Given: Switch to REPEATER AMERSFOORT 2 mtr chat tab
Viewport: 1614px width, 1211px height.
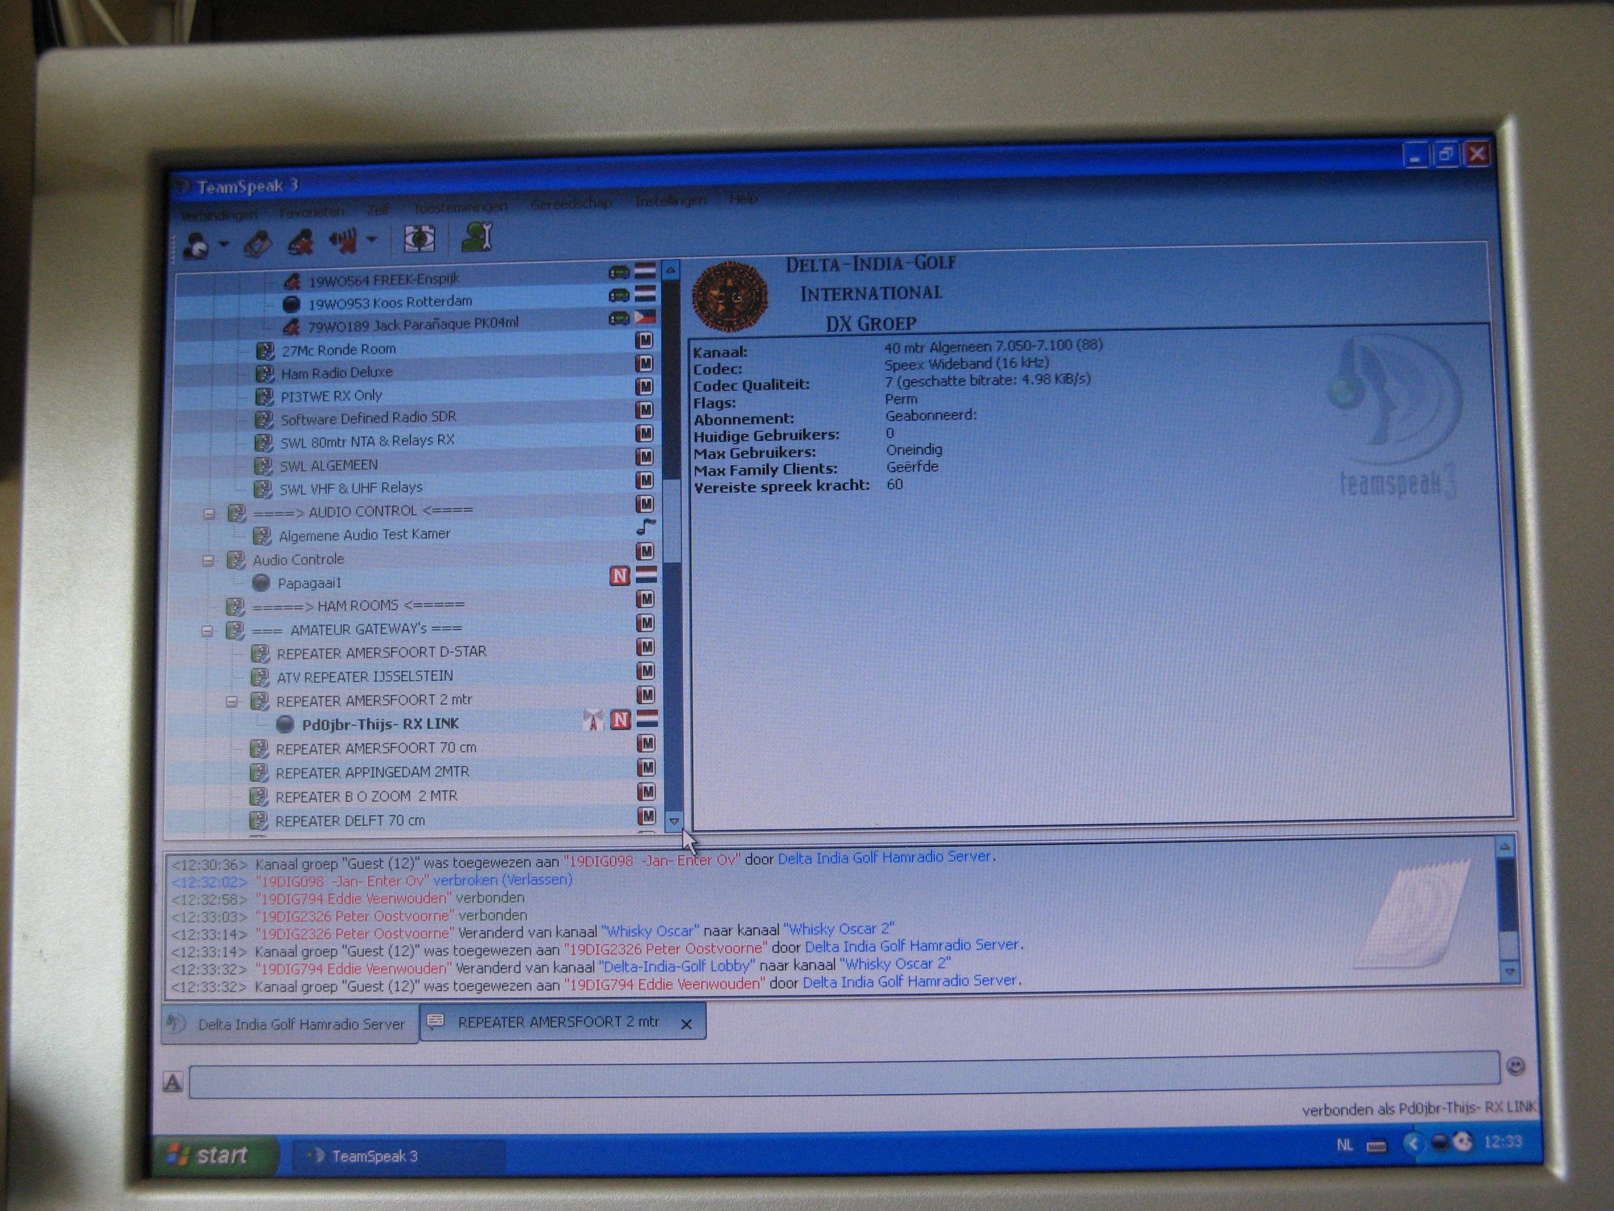Looking at the screenshot, I should coord(563,1022).
